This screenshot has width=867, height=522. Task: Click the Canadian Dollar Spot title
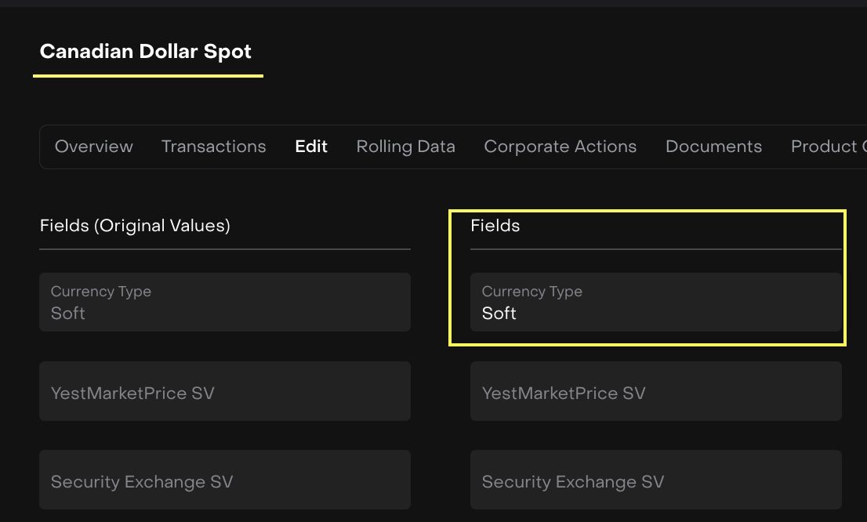pos(146,52)
